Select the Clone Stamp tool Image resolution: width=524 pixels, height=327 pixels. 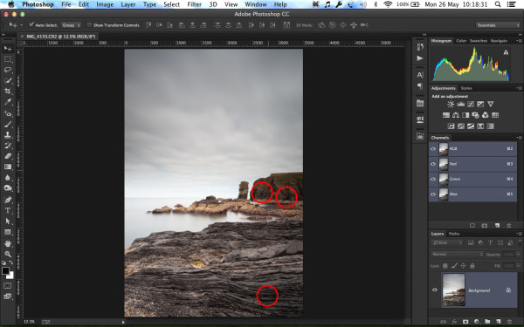pyautogui.click(x=8, y=135)
